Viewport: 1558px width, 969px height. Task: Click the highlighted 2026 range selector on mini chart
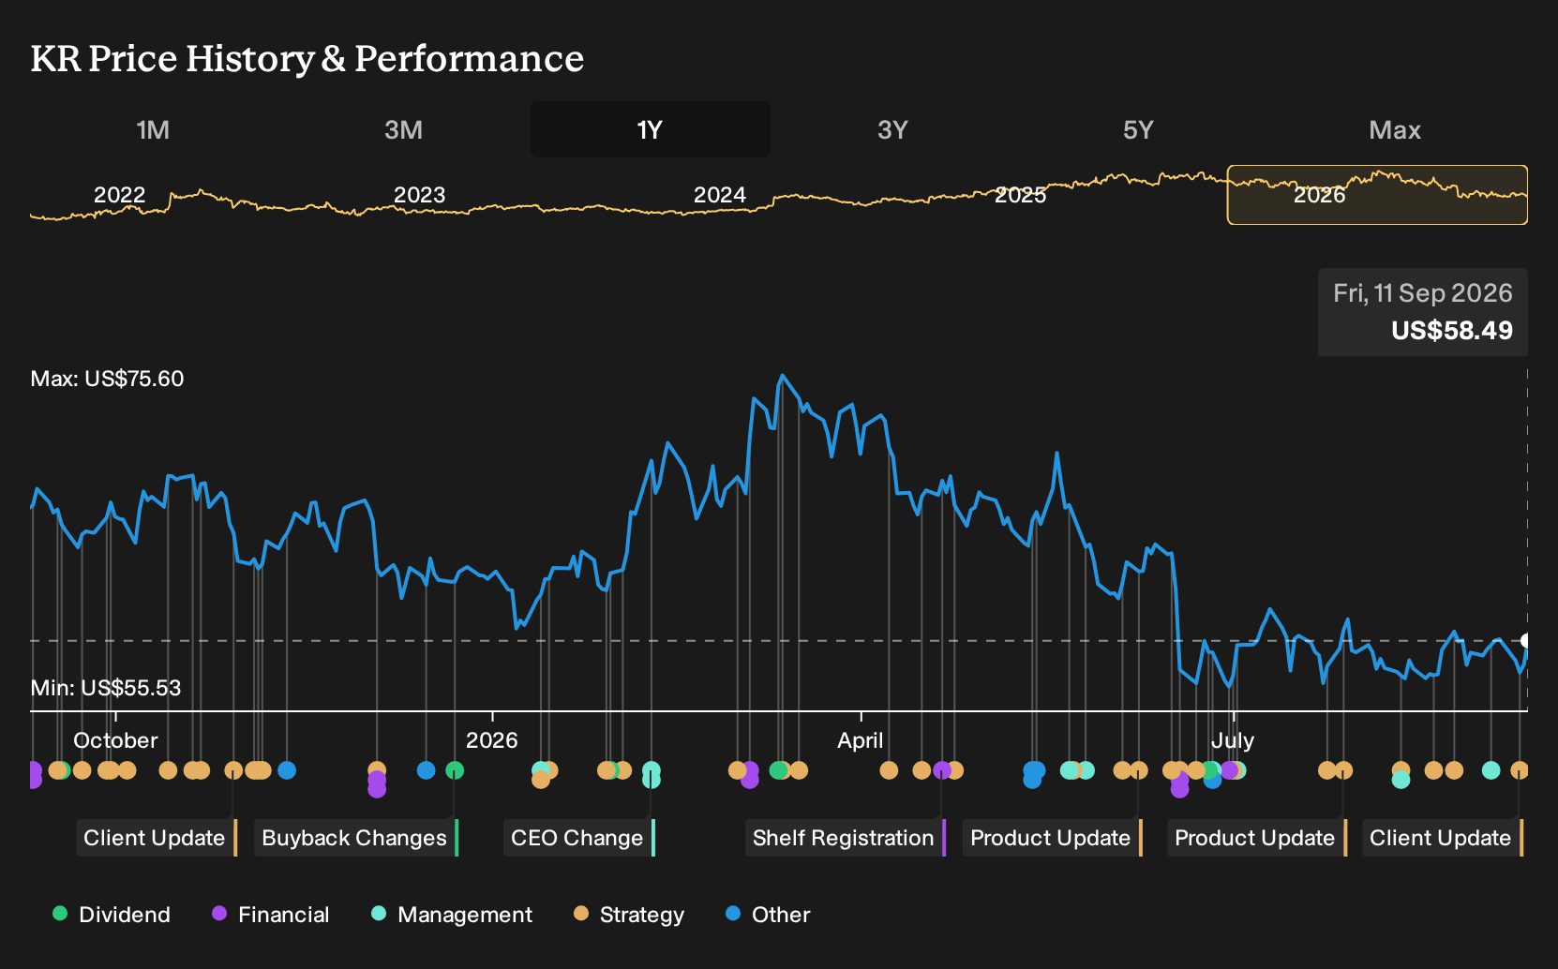point(1377,195)
